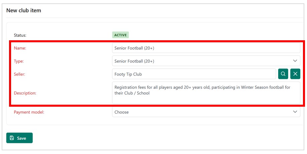The image size is (307, 154).
Task: Click into the Description text area
Action: [206, 98]
